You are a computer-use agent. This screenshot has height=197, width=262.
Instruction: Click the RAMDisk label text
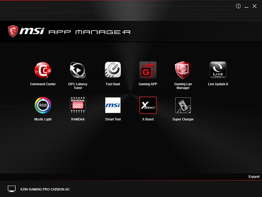tap(78, 119)
